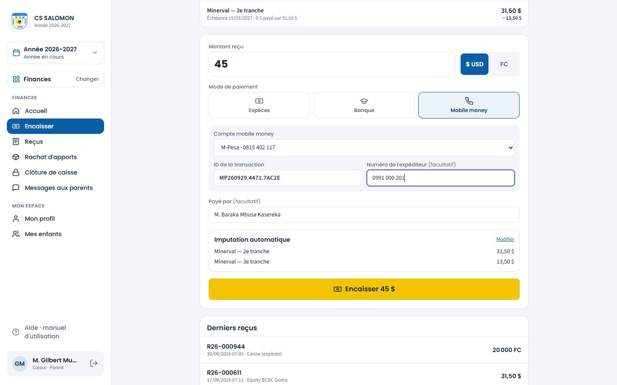Open Accueil from the sidebar
The height and width of the screenshot is (385, 617).
coord(55,111)
